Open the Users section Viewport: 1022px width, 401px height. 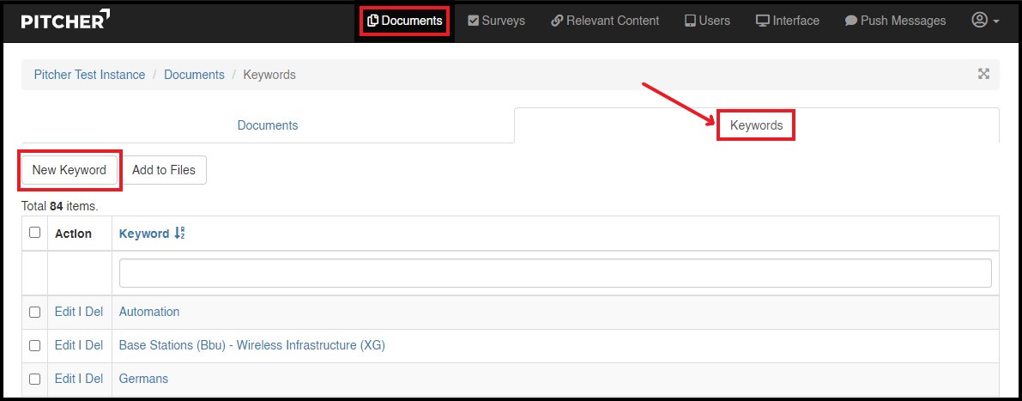(x=706, y=21)
